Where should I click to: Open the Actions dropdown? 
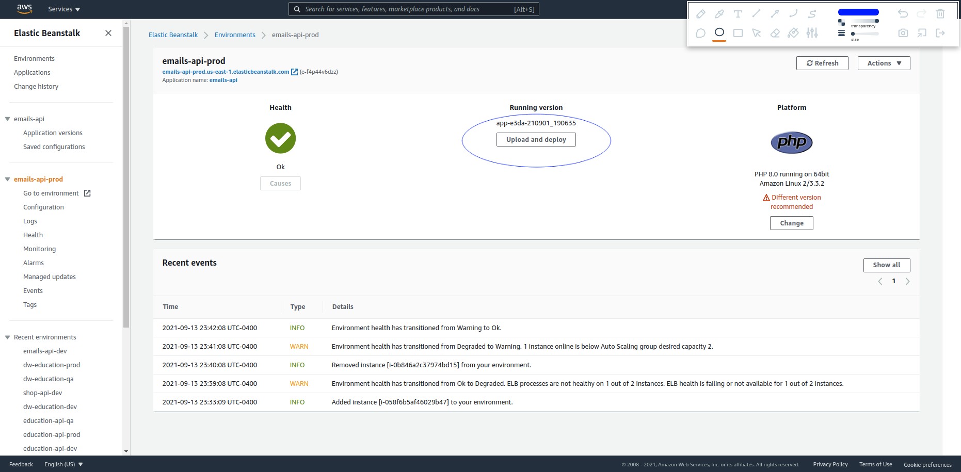coord(884,63)
